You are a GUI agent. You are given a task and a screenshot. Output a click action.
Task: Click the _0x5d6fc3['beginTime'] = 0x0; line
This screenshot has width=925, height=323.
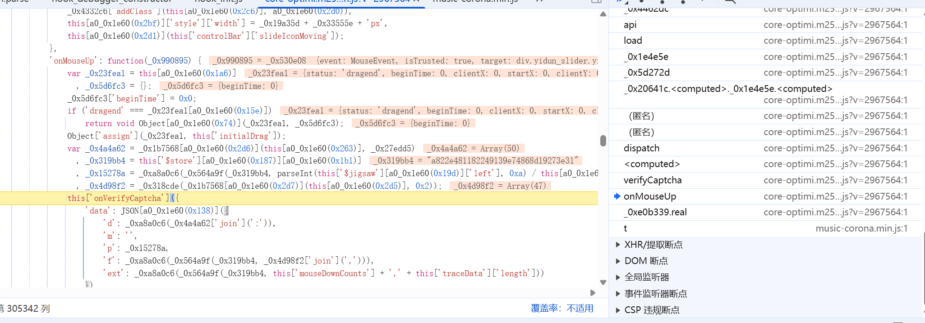tap(132, 98)
